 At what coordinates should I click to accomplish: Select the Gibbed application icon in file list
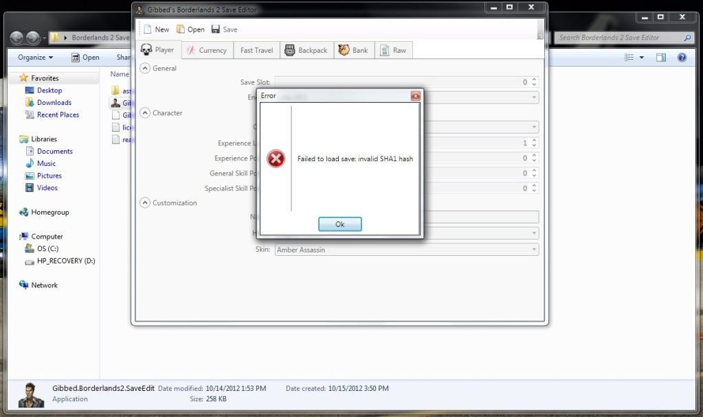(115, 102)
